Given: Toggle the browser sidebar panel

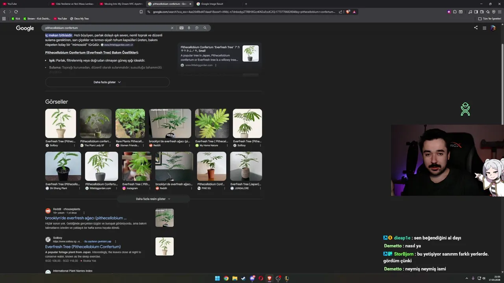Looking at the screenshot, I should pos(476,12).
